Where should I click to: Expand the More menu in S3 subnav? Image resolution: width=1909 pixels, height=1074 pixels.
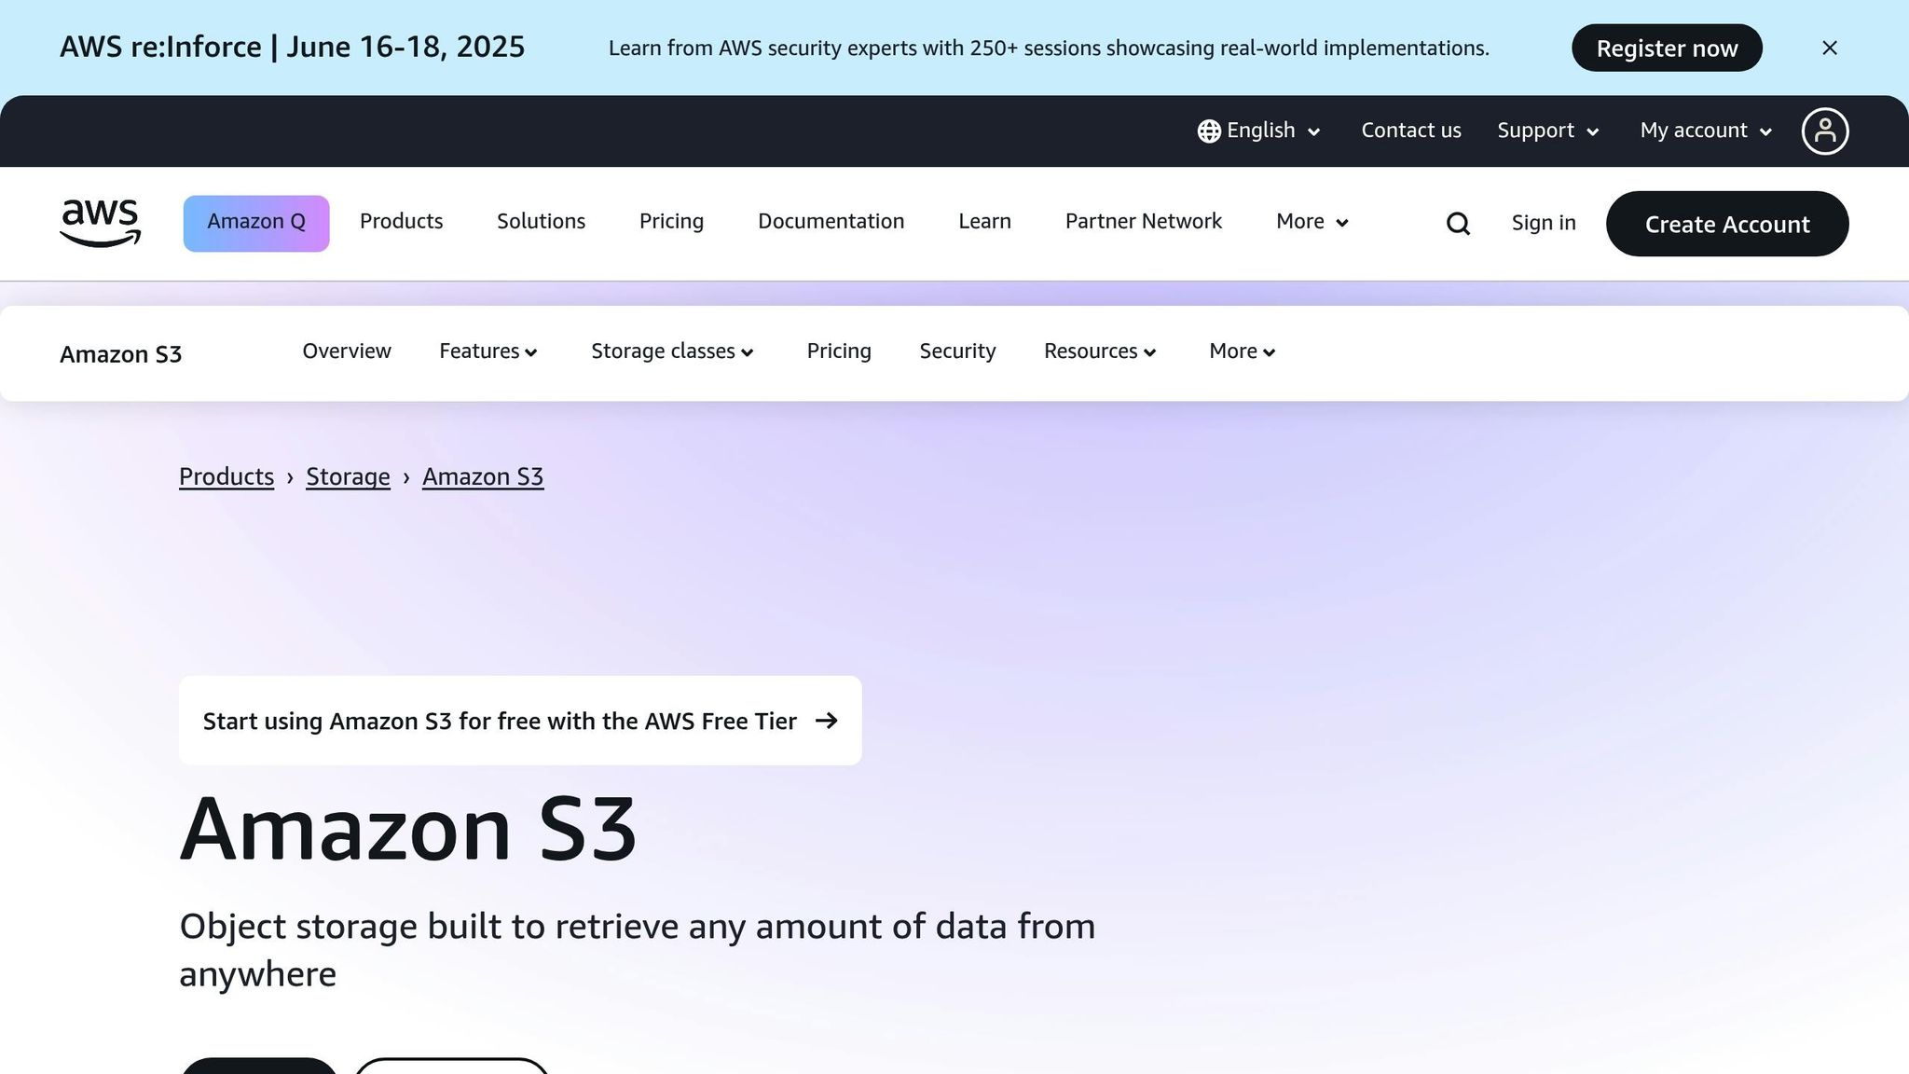point(1242,351)
